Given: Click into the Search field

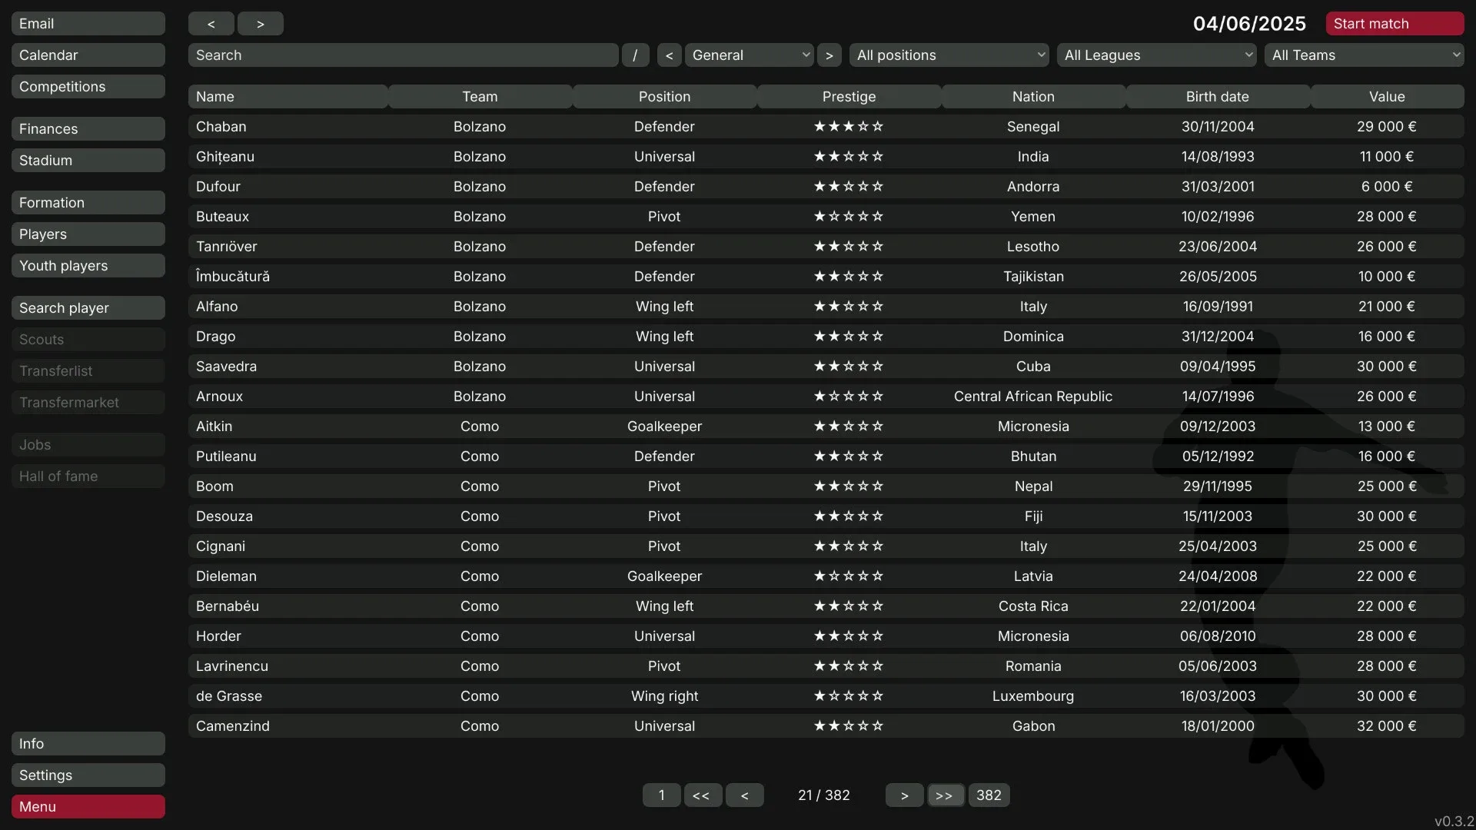Looking at the screenshot, I should coord(403,55).
